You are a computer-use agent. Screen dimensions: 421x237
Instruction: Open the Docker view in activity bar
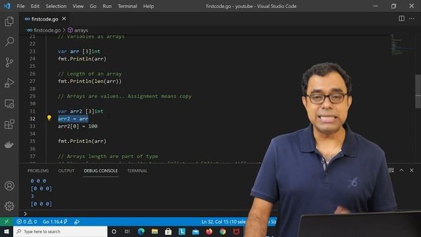[x=9, y=145]
